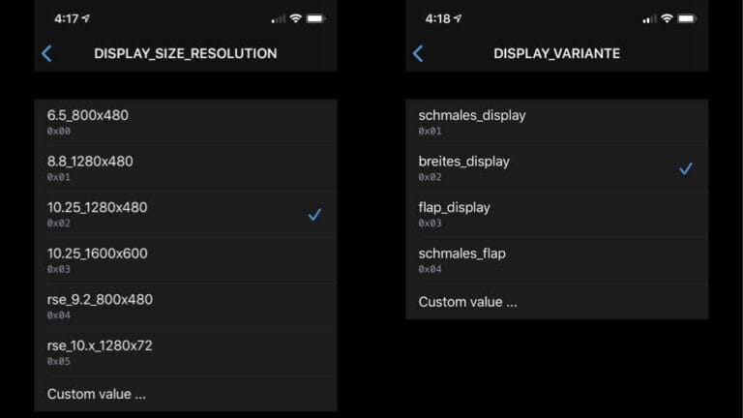743x418 pixels.
Task: Tap back arrow on DISPLAY_VARIANTE screen
Action: point(418,54)
